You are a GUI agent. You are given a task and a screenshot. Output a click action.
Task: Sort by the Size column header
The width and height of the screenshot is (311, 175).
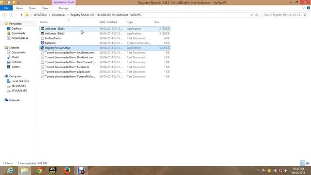point(156,22)
